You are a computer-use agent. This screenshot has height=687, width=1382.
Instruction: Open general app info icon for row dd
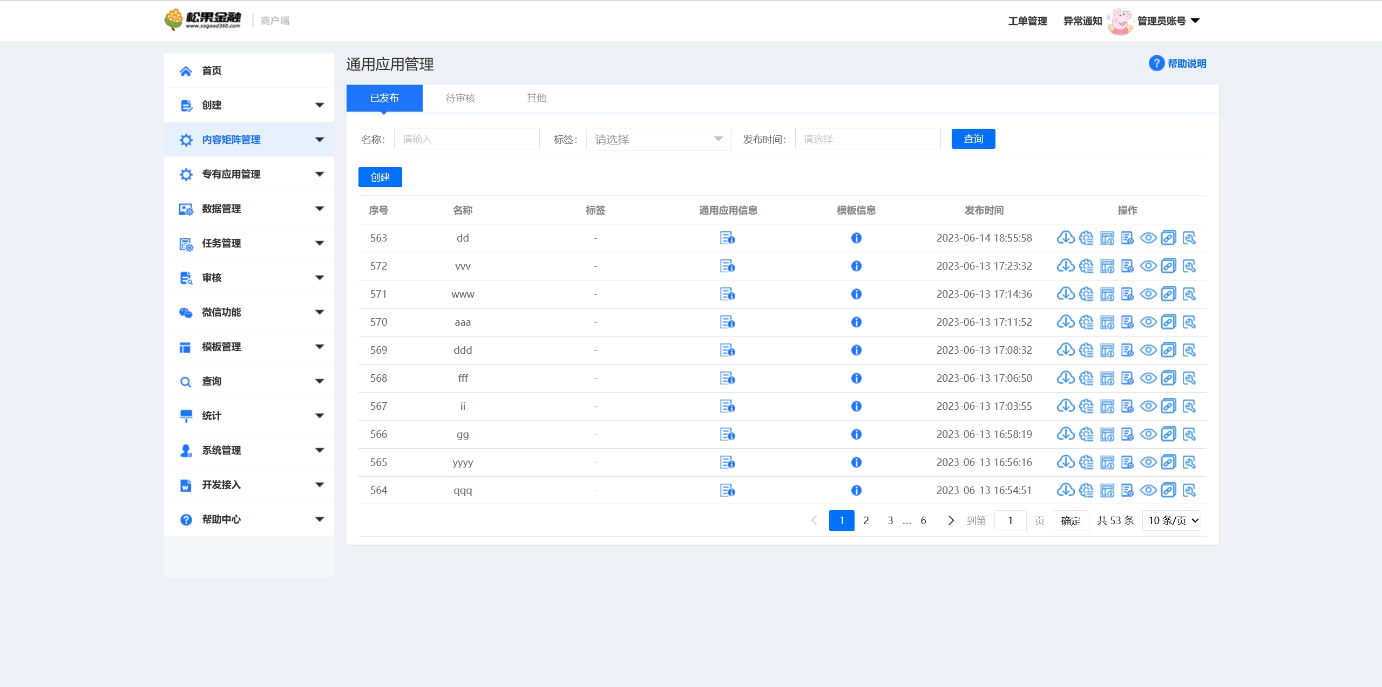(x=728, y=238)
